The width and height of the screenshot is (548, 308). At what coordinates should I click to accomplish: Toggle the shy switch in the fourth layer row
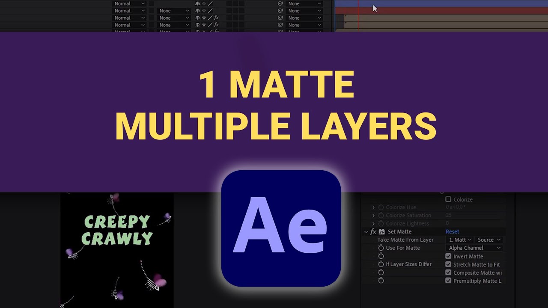(197, 25)
